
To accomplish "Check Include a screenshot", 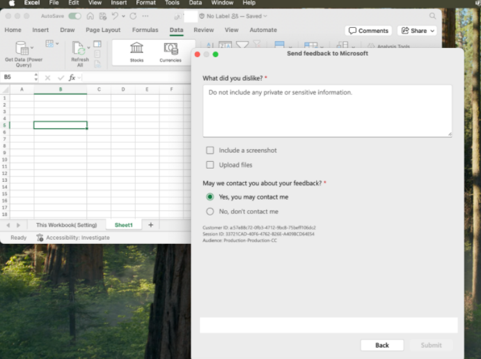I will pos(210,150).
